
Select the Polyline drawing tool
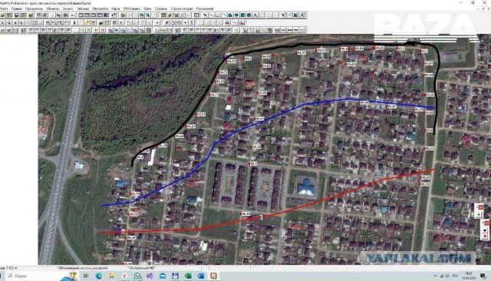[x=218, y=15]
